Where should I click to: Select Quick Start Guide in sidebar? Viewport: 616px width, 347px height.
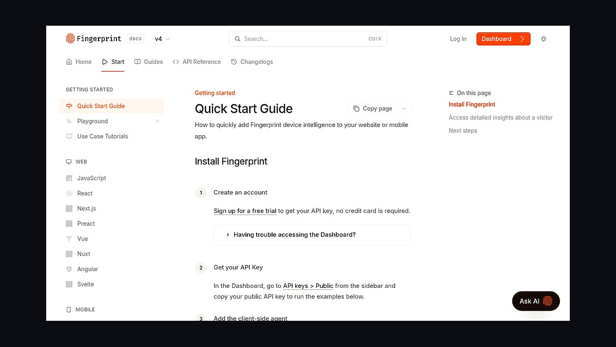pos(112,106)
